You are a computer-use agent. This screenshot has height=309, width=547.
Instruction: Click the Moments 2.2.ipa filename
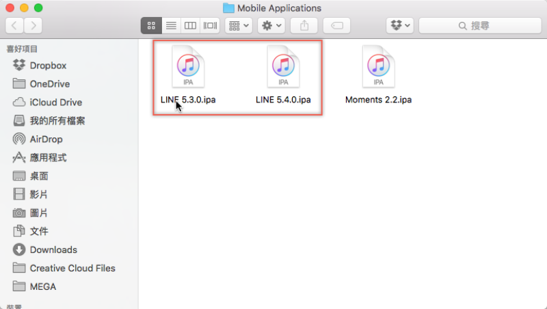(x=379, y=100)
